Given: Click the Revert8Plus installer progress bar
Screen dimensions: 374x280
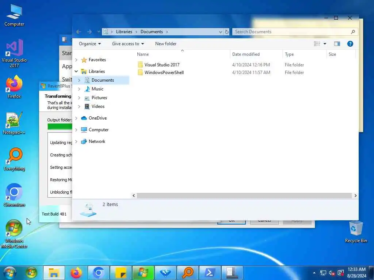Looking at the screenshot, I should [x=60, y=127].
